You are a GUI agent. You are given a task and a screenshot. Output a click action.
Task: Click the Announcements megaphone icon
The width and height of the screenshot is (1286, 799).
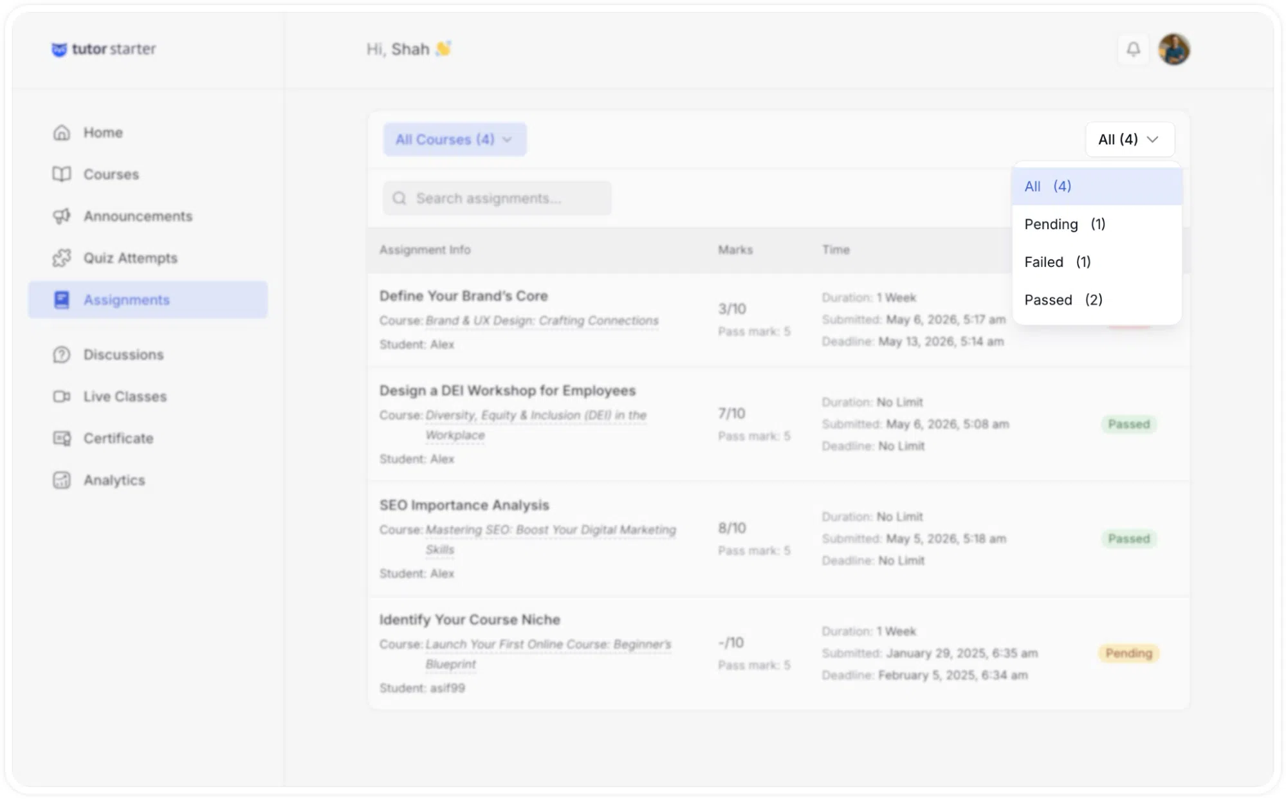click(x=62, y=216)
